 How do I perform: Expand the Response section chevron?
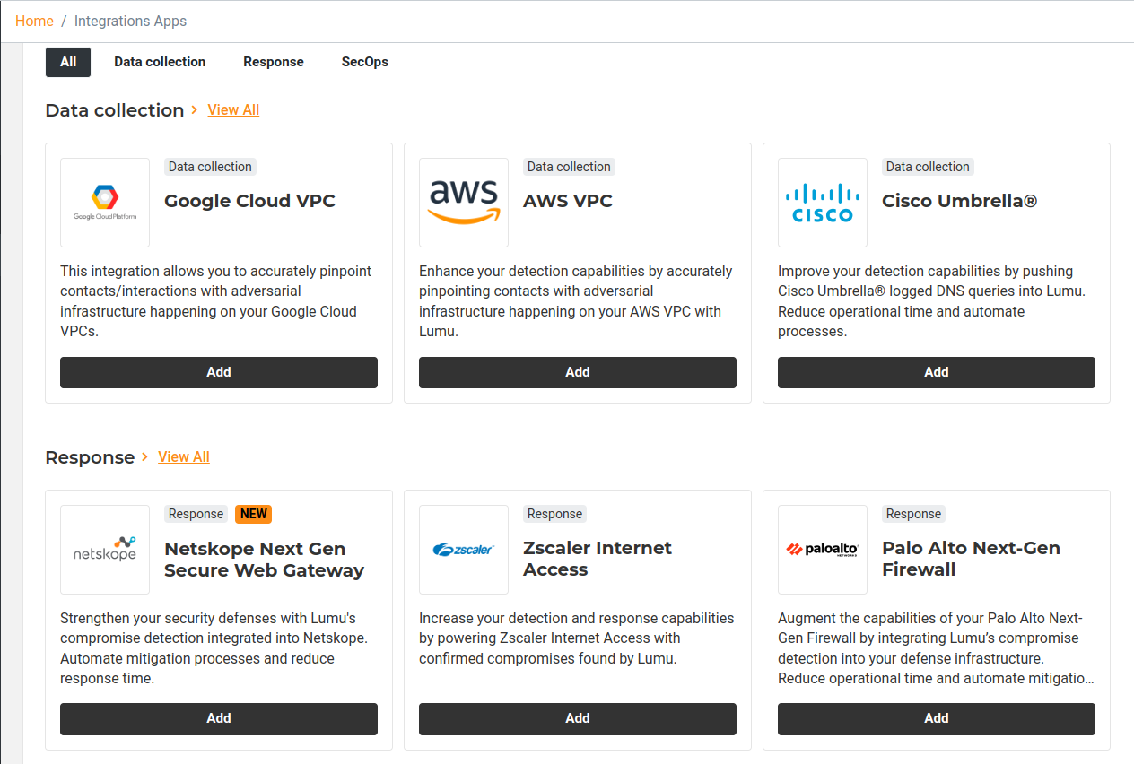(x=145, y=457)
